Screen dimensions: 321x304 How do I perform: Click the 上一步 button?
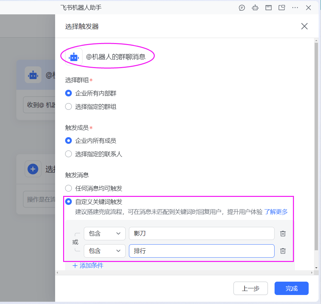click(x=251, y=288)
